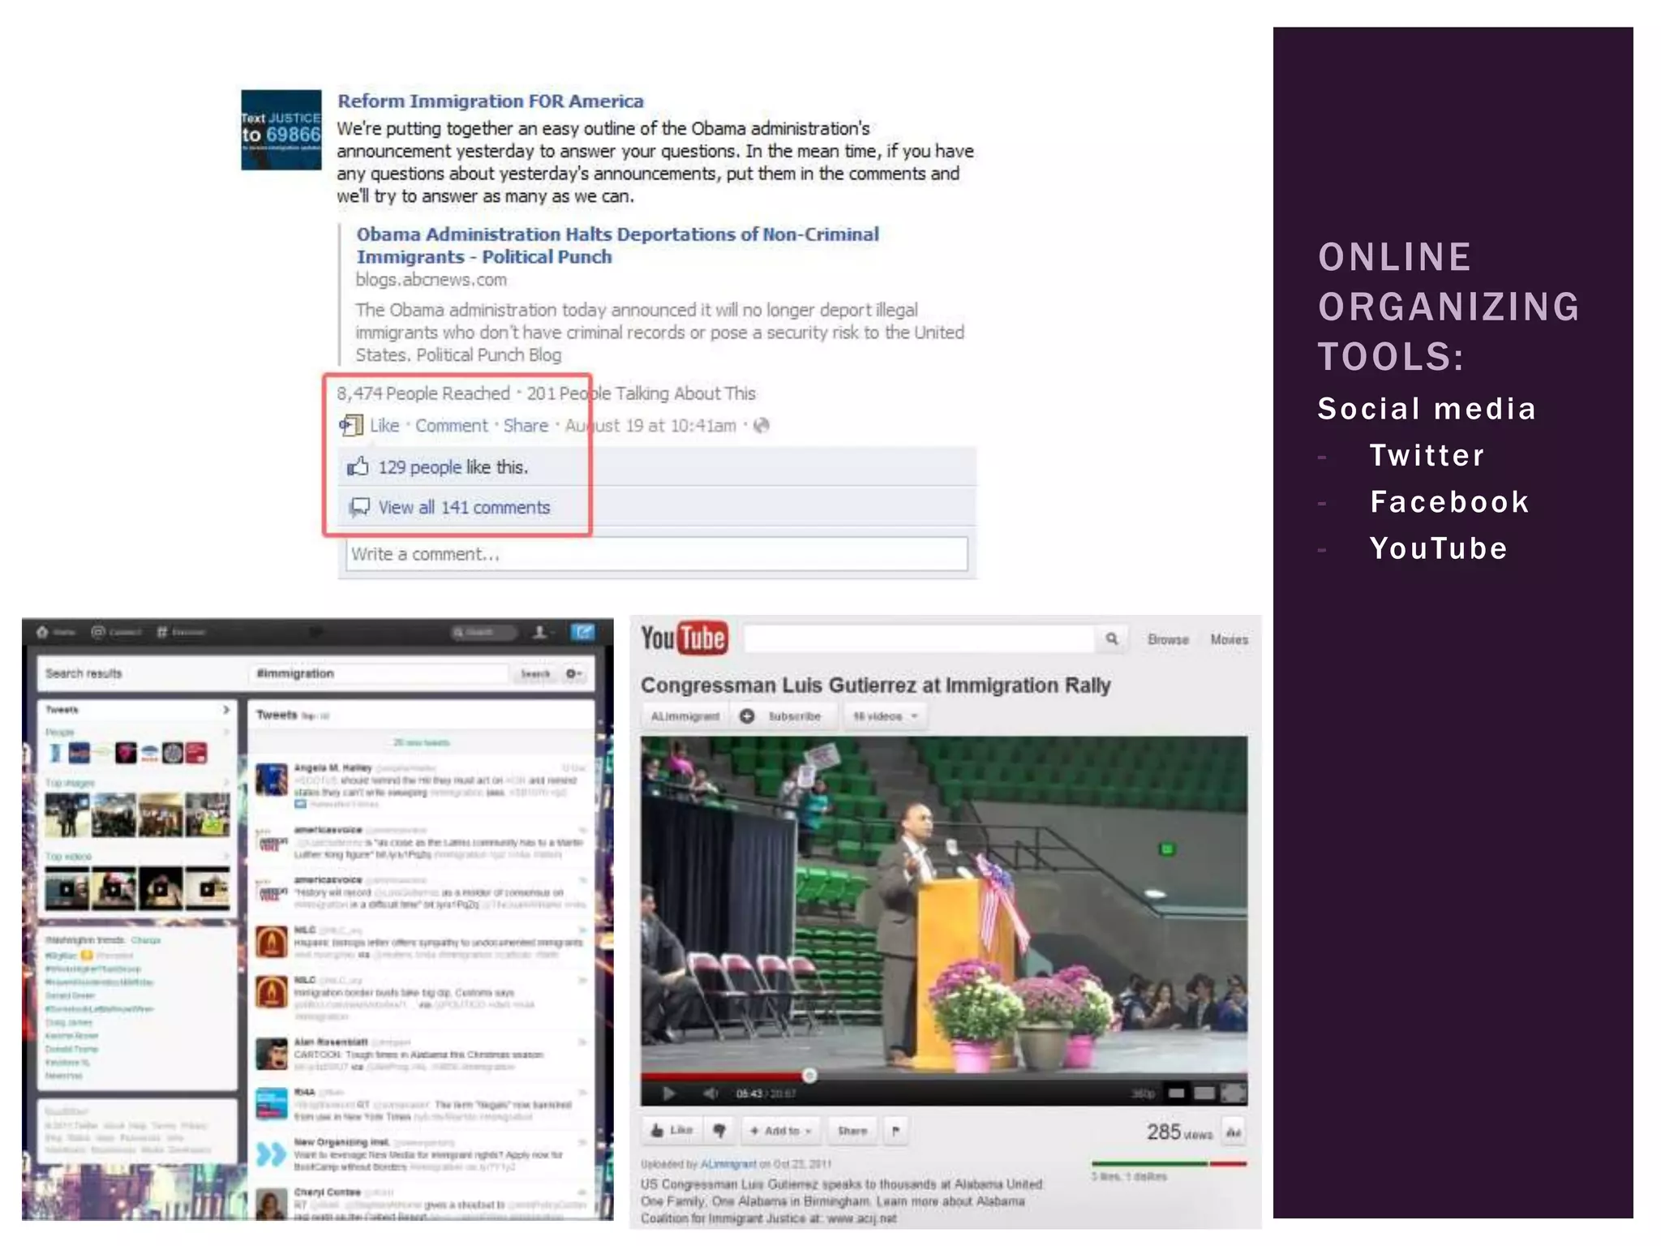
Task: Click the red profile icon in People row
Action: [197, 753]
